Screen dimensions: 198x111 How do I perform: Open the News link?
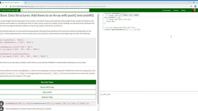(x=183, y=10)
